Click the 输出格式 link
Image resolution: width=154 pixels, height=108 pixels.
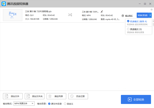click(x=129, y=16)
